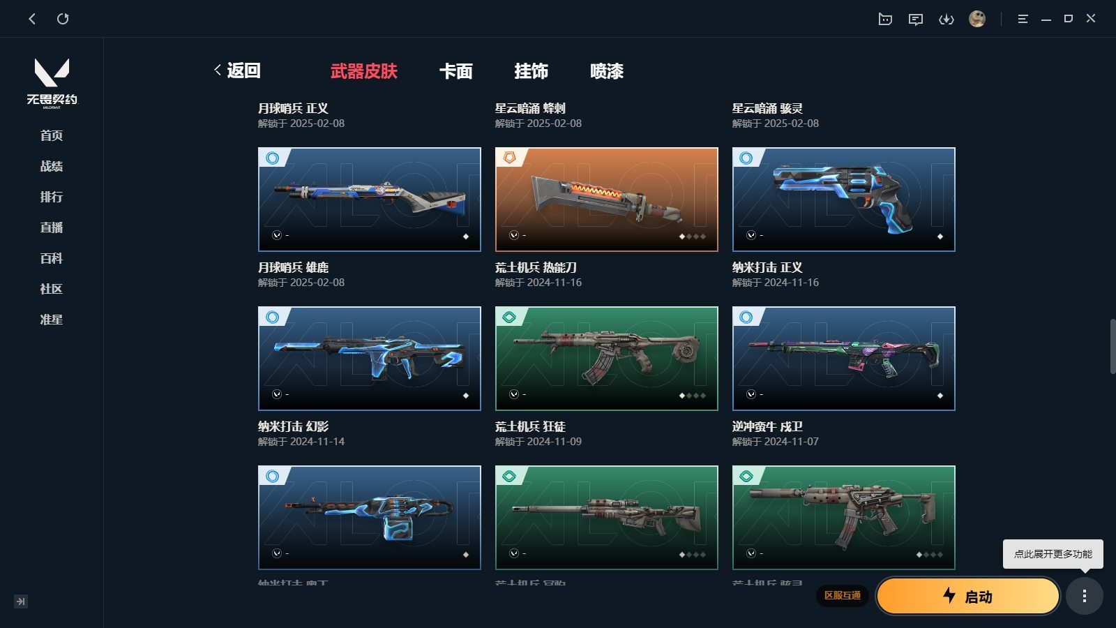Expand sidebar with bottom-left arrow icon
This screenshot has height=628, width=1116.
pos(21,601)
